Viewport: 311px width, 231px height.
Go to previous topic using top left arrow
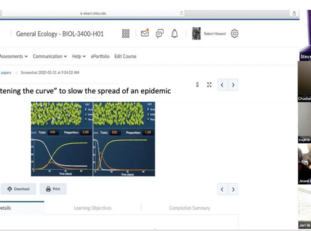[222, 85]
